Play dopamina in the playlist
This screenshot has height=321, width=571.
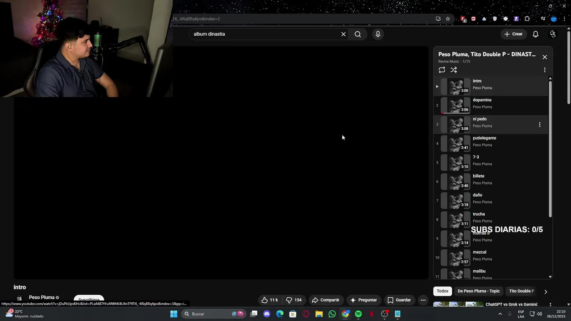tap(491, 106)
